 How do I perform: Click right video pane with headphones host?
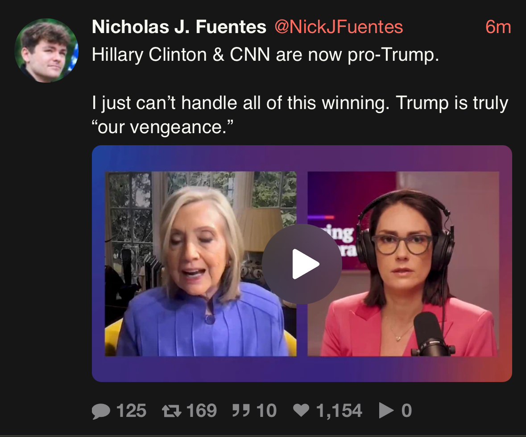[403, 264]
